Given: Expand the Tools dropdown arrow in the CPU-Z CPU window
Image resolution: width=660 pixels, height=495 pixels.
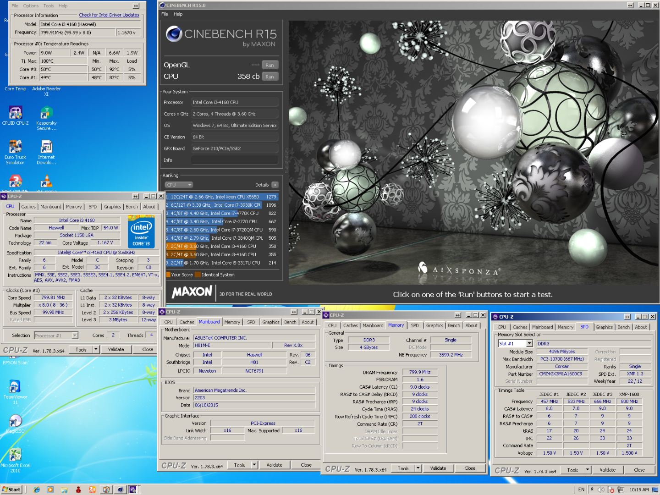Looking at the screenshot, I should click(96, 349).
